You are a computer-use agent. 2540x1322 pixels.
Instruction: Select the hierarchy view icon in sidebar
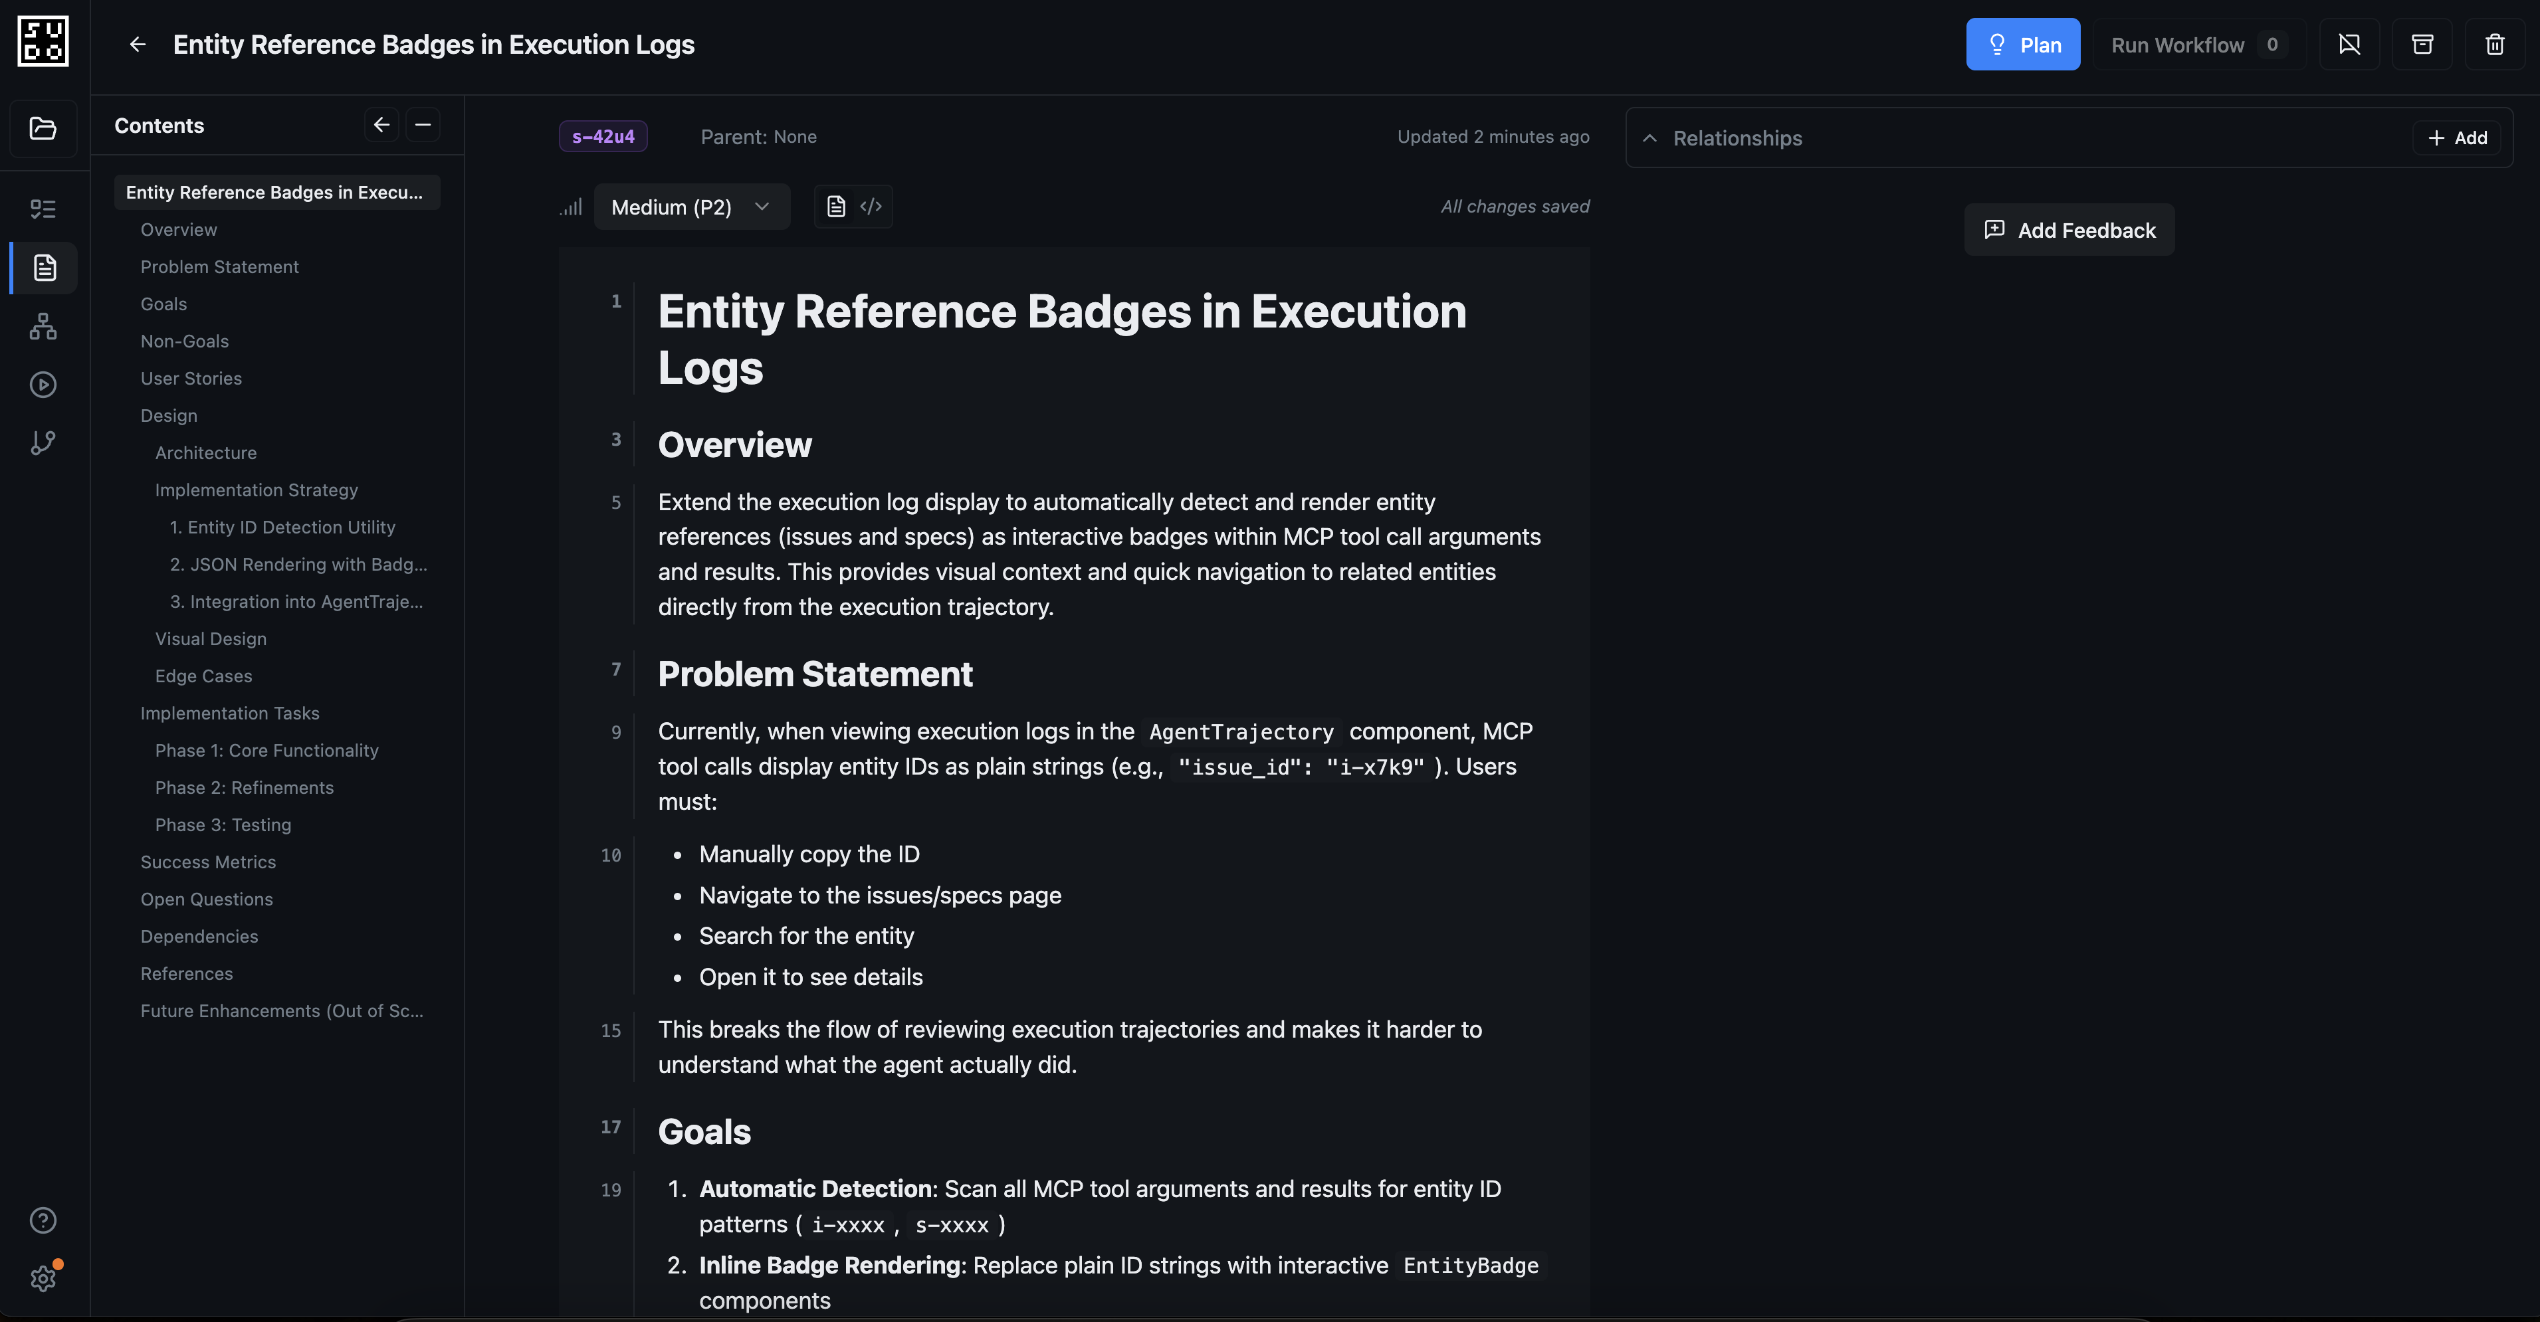(43, 326)
